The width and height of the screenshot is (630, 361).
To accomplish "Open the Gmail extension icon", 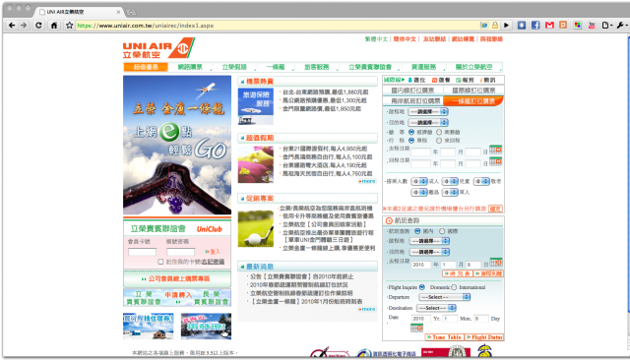I will click(549, 25).
